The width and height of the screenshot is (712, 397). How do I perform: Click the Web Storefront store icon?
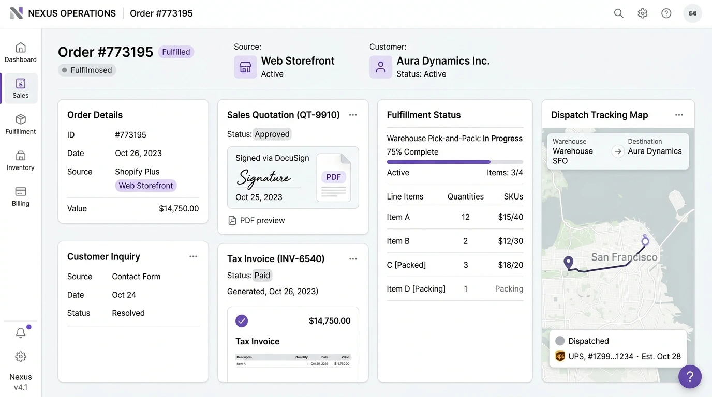[x=245, y=67]
